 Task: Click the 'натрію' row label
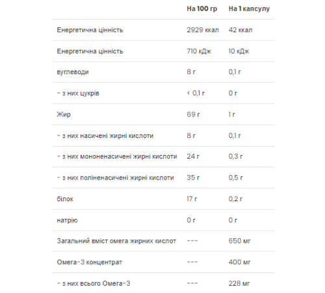coord(67,220)
